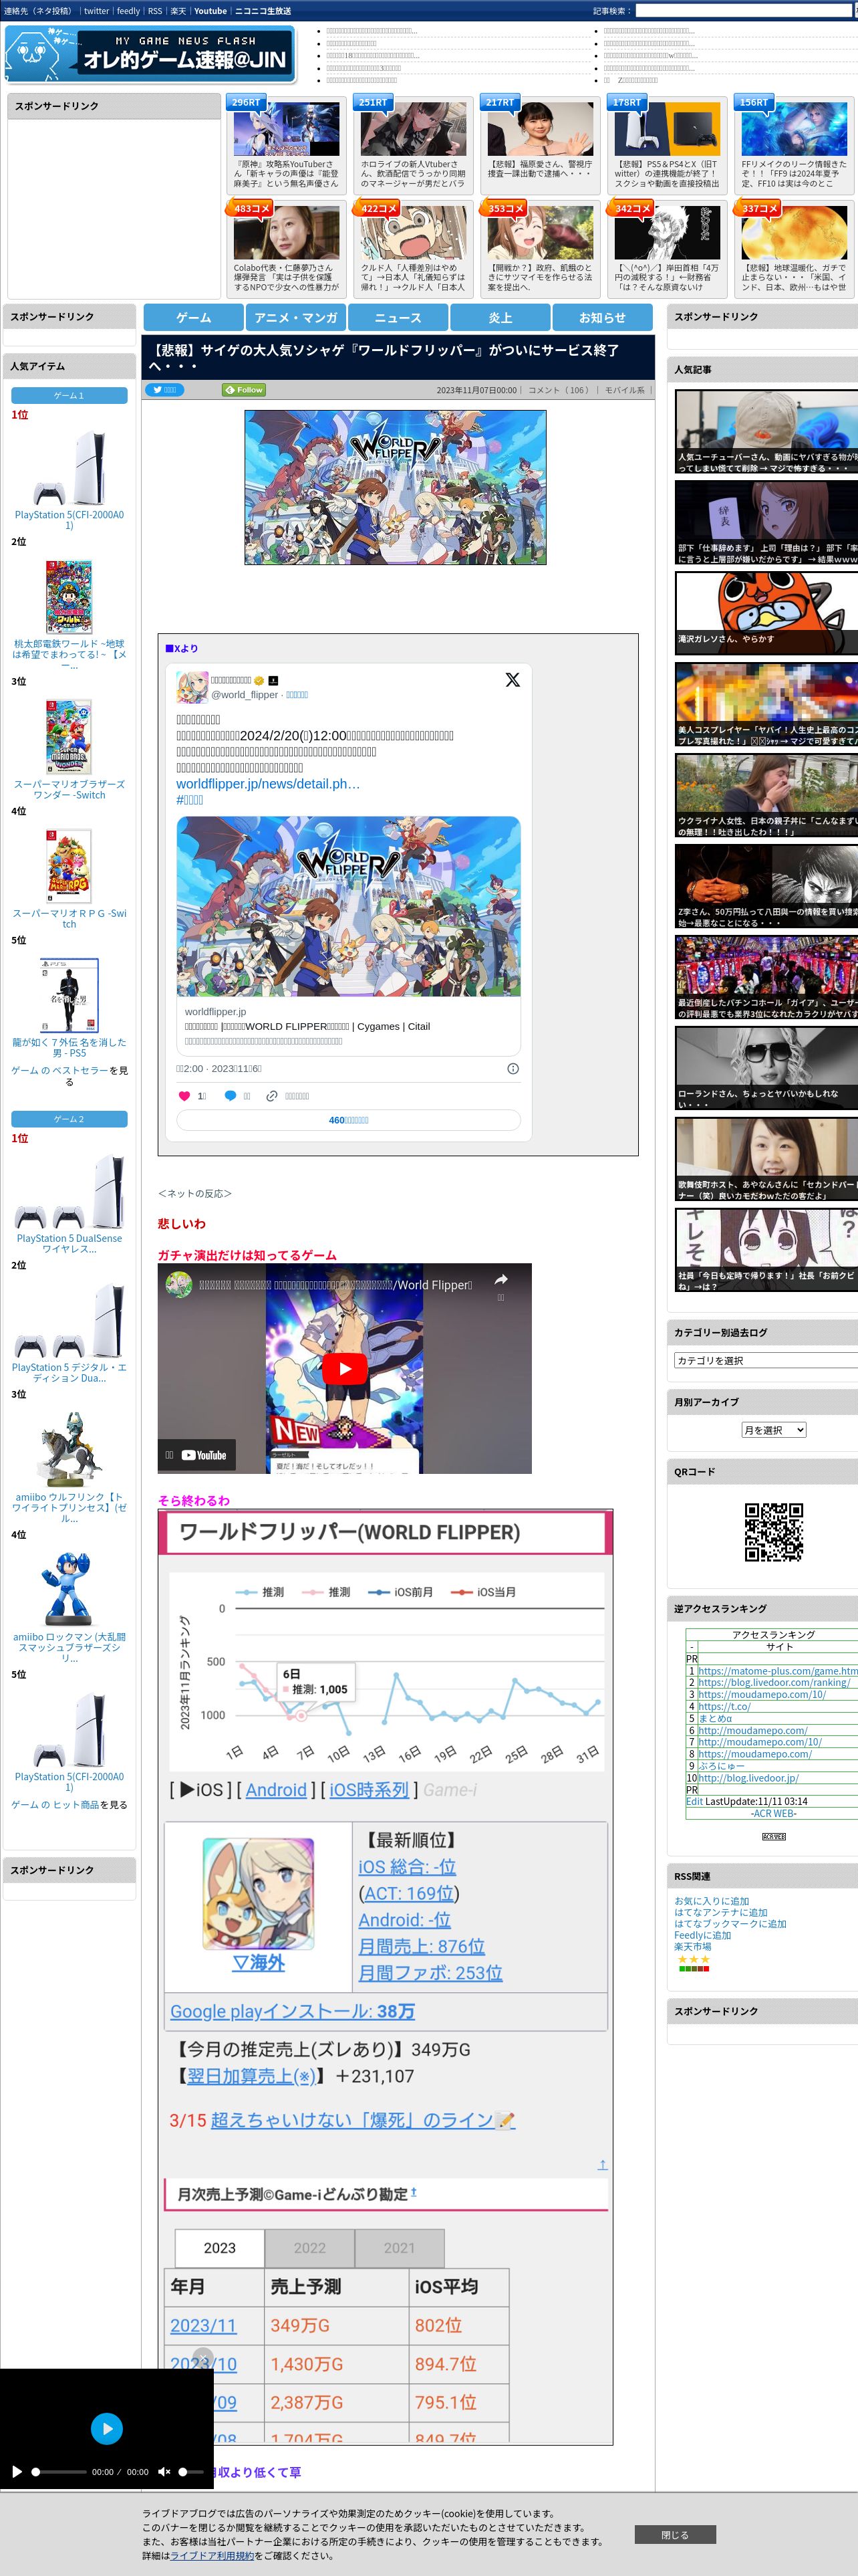The width and height of the screenshot is (858, 2576).
Task: Open the アニメ・マンガ navigation tab
Action: 295,317
